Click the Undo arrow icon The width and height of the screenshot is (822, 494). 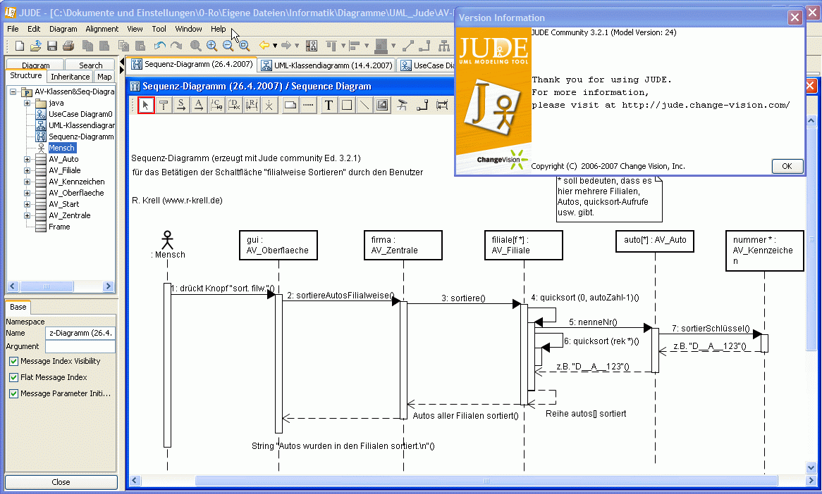click(x=159, y=46)
